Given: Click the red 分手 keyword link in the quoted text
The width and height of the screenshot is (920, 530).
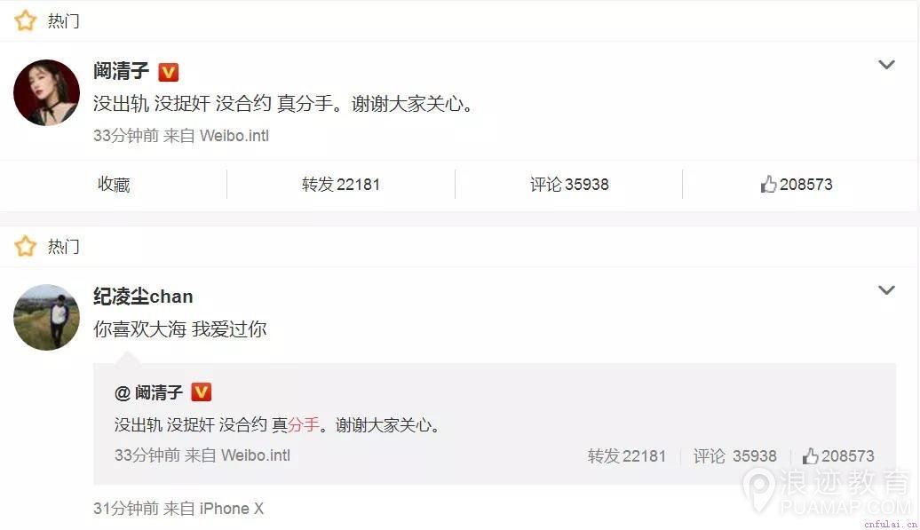Looking at the screenshot, I should pos(304,424).
